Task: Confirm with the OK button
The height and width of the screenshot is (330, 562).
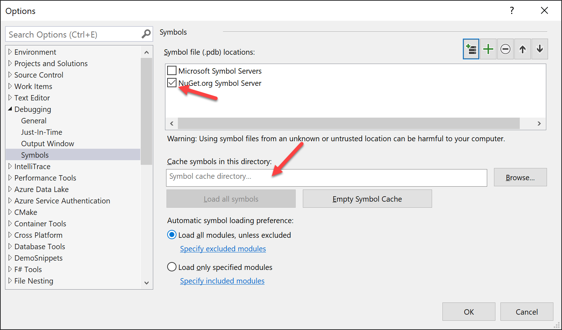Action: pyautogui.click(x=469, y=312)
